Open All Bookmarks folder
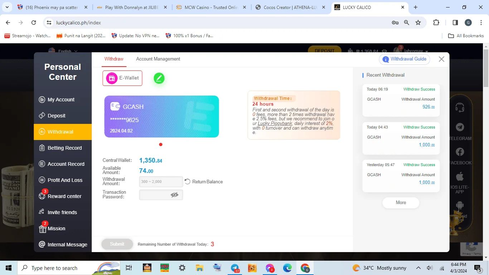The image size is (489, 275). click(466, 36)
